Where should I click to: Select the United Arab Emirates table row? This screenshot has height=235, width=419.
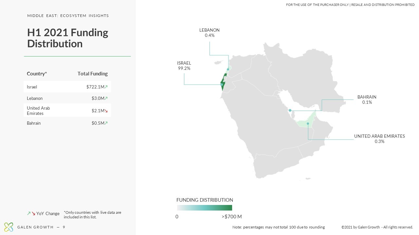tap(67, 111)
